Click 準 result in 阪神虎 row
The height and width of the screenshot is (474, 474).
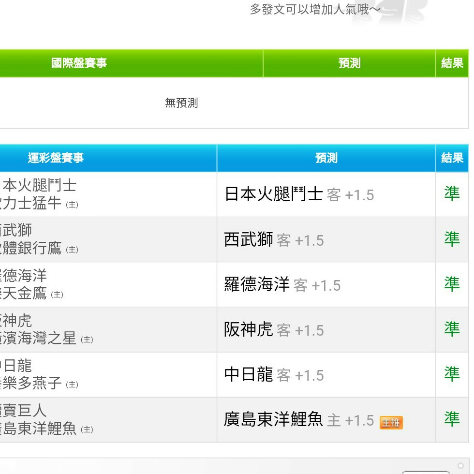(452, 329)
